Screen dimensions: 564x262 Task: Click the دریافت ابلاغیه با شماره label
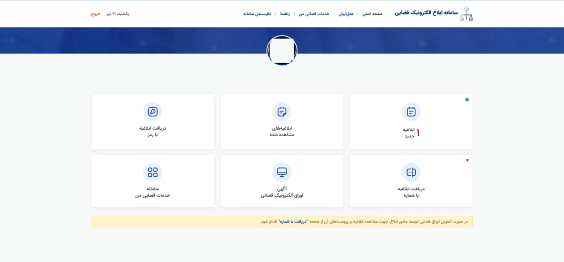[411, 192]
